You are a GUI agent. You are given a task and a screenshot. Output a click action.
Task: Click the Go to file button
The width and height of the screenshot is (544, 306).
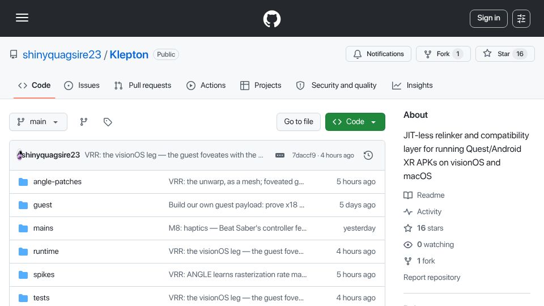tap(299, 122)
